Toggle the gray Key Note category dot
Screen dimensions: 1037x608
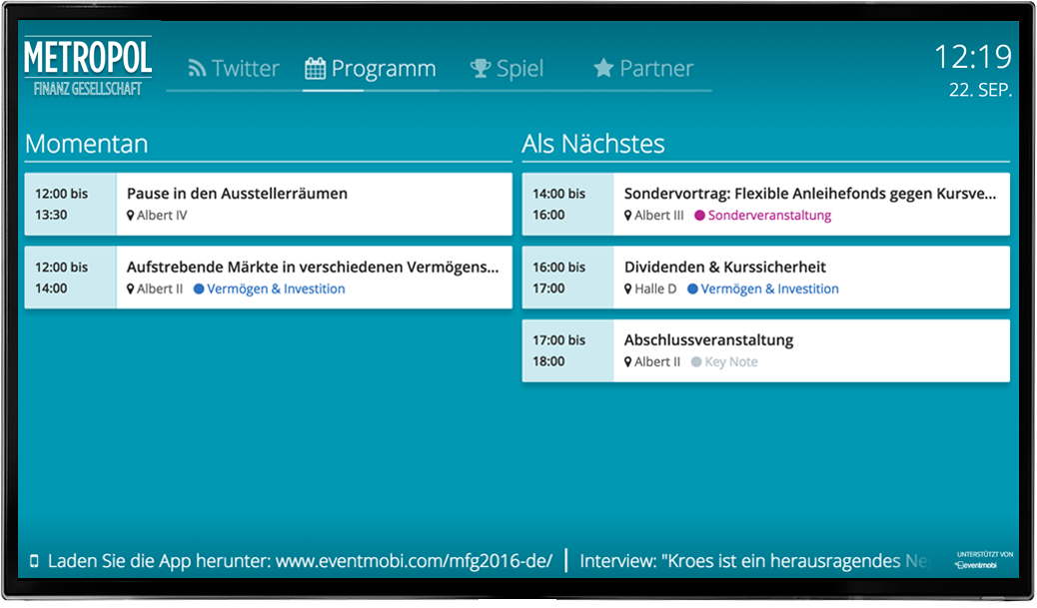[695, 361]
